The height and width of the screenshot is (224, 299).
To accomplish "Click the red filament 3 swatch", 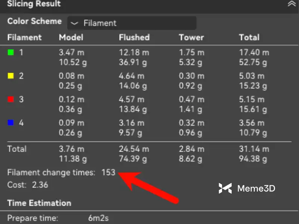I will (11, 99).
